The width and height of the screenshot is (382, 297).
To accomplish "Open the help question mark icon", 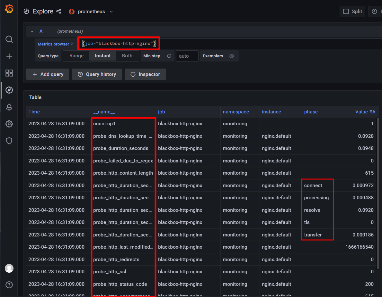I will point(9,285).
